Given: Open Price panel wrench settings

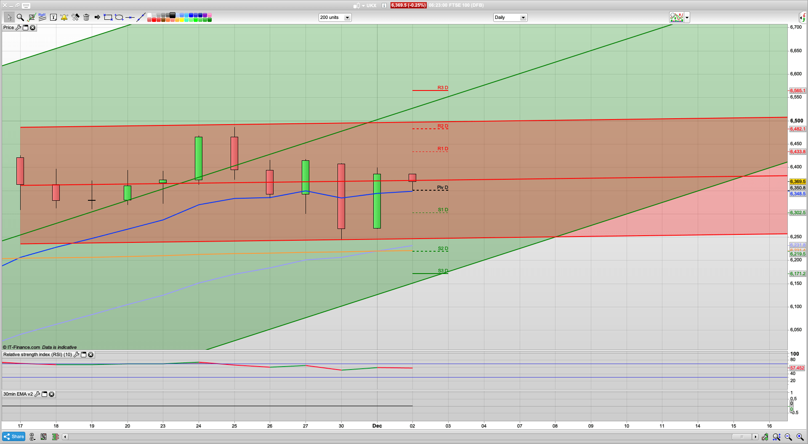Looking at the screenshot, I should click(18, 28).
